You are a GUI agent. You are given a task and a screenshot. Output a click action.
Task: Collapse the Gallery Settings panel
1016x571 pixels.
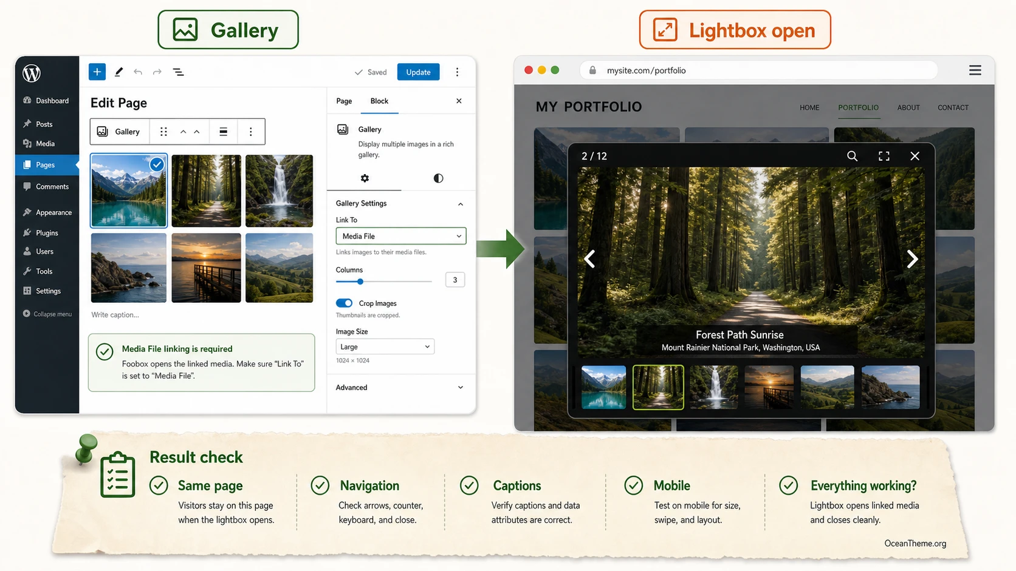[401, 203]
